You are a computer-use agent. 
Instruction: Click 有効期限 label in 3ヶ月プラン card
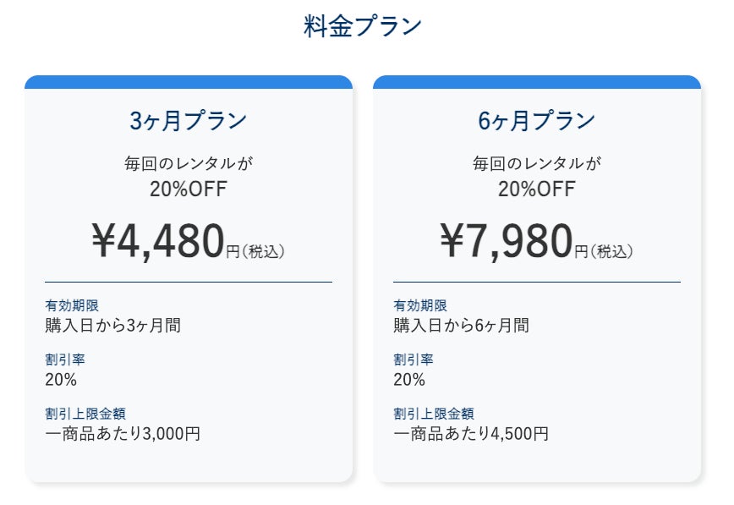pos(72,305)
